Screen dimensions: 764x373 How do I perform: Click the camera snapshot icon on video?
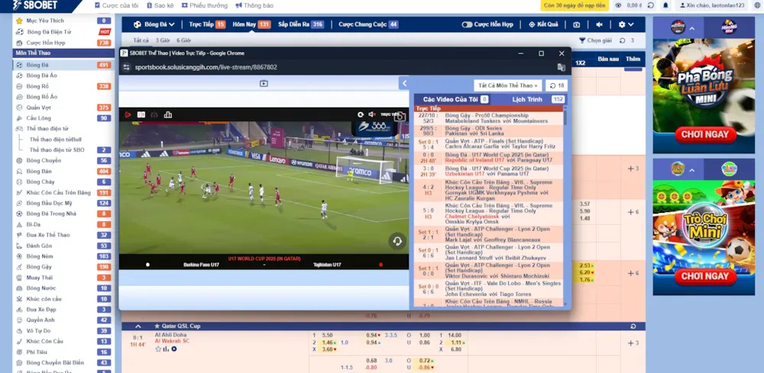click(400, 116)
